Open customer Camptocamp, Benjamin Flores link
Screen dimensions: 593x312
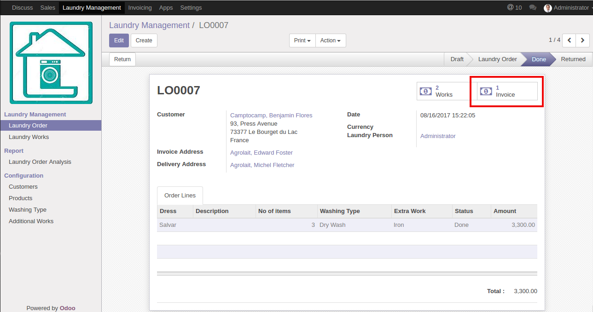point(271,116)
